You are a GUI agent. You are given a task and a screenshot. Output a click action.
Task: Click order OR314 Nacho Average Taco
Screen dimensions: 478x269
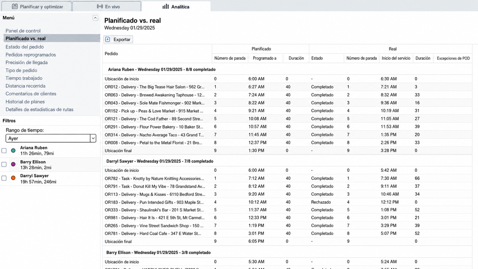click(154, 135)
